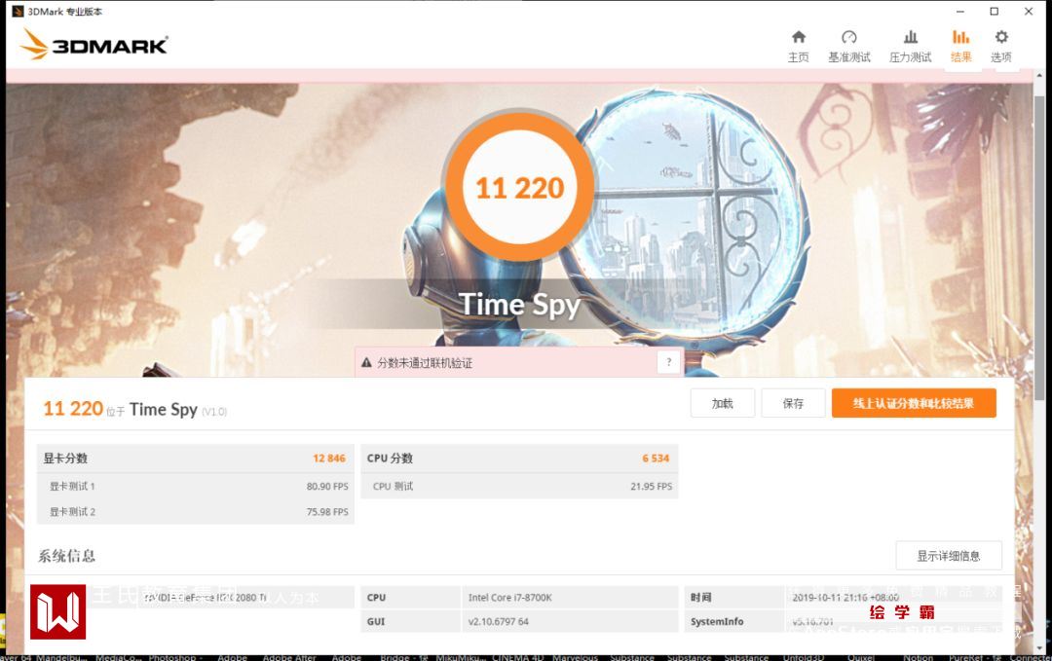The width and height of the screenshot is (1052, 661).
Task: Click the CINEMA 4D label at bottom
Action: tap(518, 657)
